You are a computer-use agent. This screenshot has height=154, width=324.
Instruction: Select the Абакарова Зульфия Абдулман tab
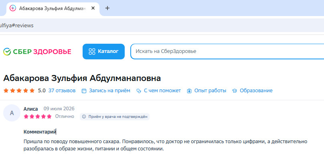pos(53,8)
